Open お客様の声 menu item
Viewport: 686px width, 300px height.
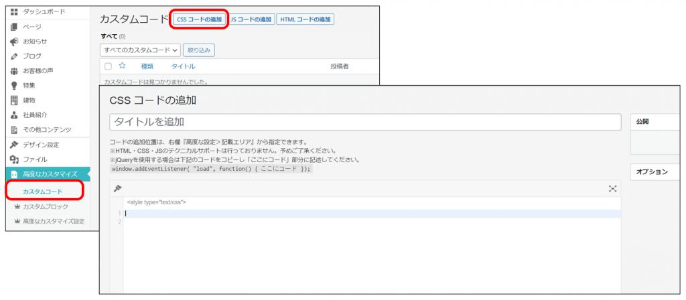[38, 71]
